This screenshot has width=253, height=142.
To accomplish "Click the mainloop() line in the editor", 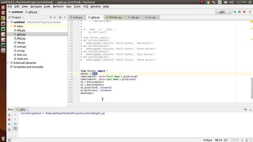I will pyautogui.click(x=87, y=93).
